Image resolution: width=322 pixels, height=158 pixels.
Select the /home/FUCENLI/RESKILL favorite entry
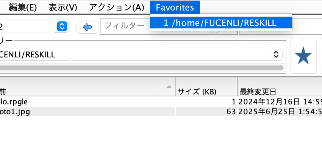(x=221, y=23)
